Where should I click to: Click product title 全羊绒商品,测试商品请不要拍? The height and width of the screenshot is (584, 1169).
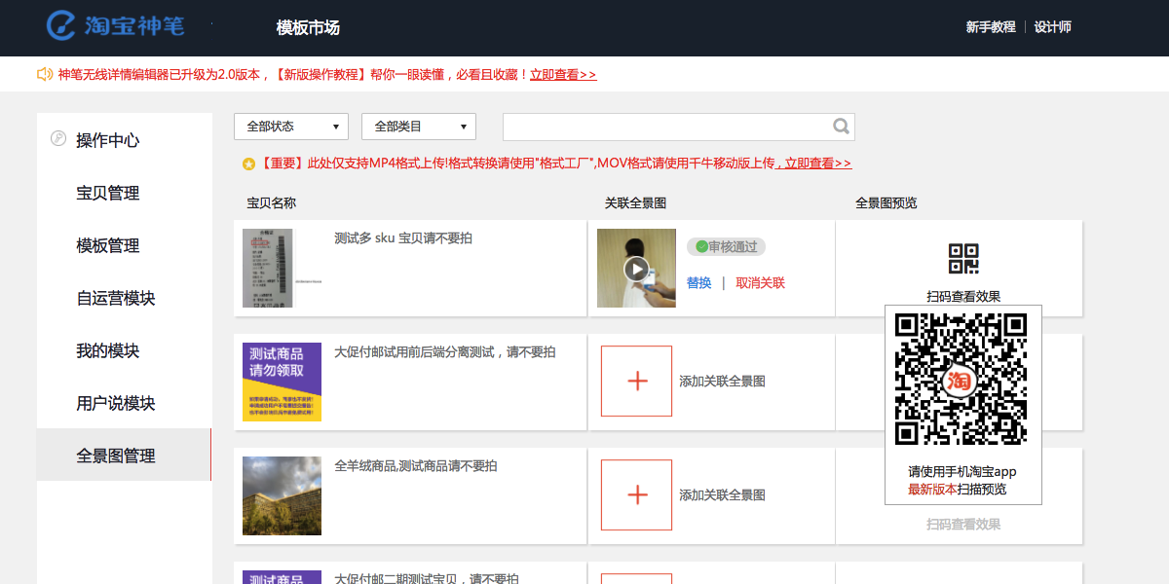click(x=416, y=465)
